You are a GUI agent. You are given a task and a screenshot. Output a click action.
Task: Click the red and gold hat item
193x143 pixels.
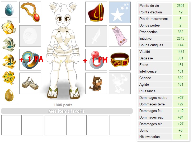pyautogui.click(x=96, y=12)
